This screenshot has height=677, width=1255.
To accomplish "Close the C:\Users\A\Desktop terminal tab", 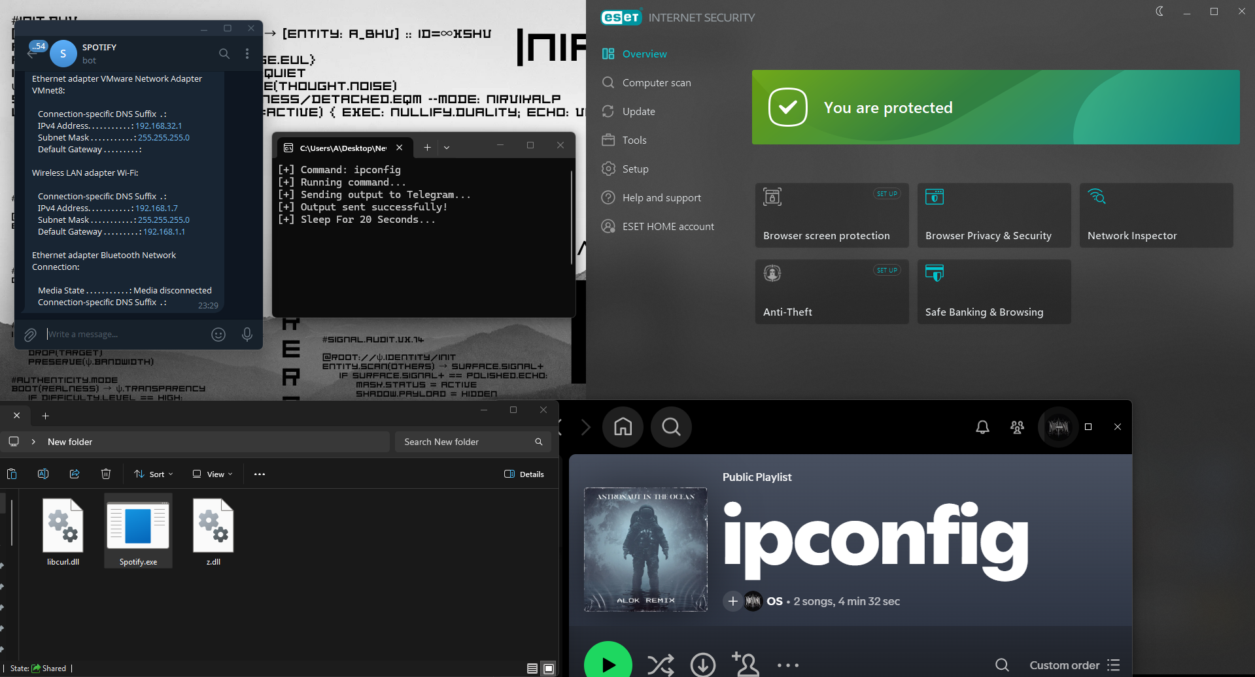I will point(400,148).
